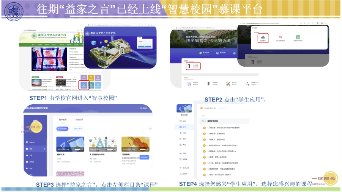Click the blue 添加课程 button

63,129
